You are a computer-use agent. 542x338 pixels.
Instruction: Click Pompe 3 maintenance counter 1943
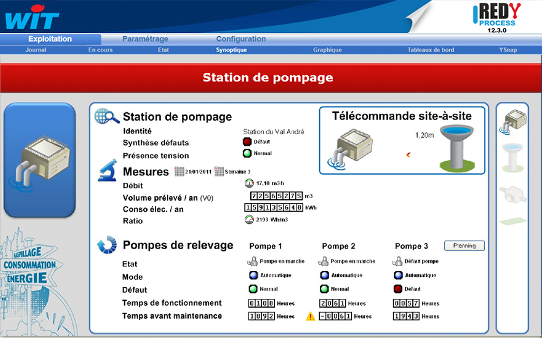point(406,316)
